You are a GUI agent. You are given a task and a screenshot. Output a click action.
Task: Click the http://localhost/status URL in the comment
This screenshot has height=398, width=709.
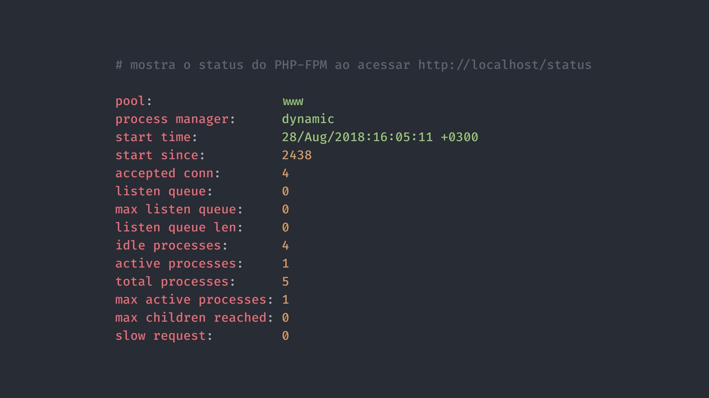[504, 65]
